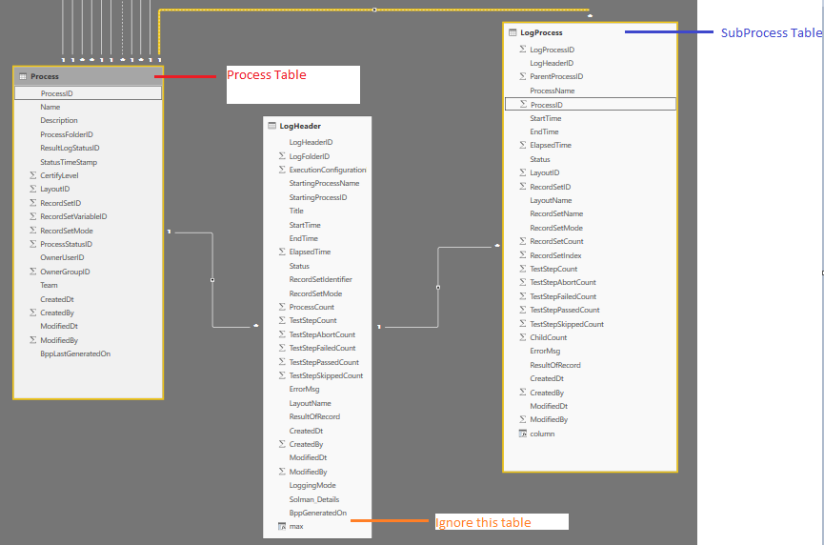
Task: Click the sigma icon beside ProcessID in LogProcess
Action: pos(523,105)
